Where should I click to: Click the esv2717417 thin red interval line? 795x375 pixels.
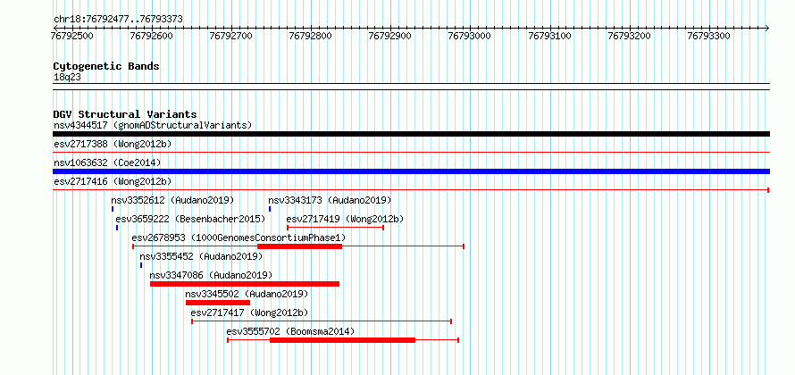point(322,321)
